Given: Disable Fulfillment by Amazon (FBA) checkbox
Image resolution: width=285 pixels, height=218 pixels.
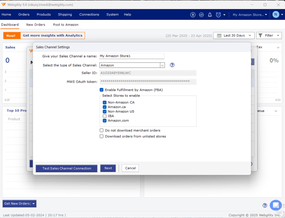Looking at the screenshot, I should coord(102,90).
